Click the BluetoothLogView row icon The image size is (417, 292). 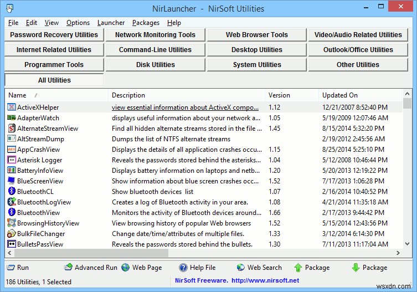pyautogui.click(x=12, y=202)
